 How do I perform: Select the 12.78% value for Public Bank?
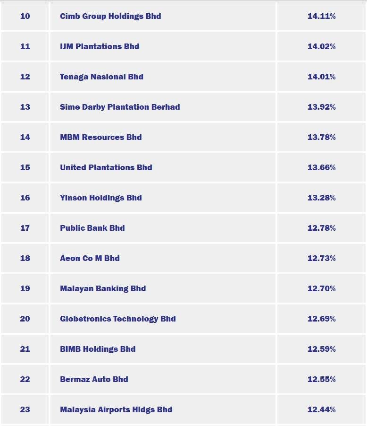tap(321, 228)
